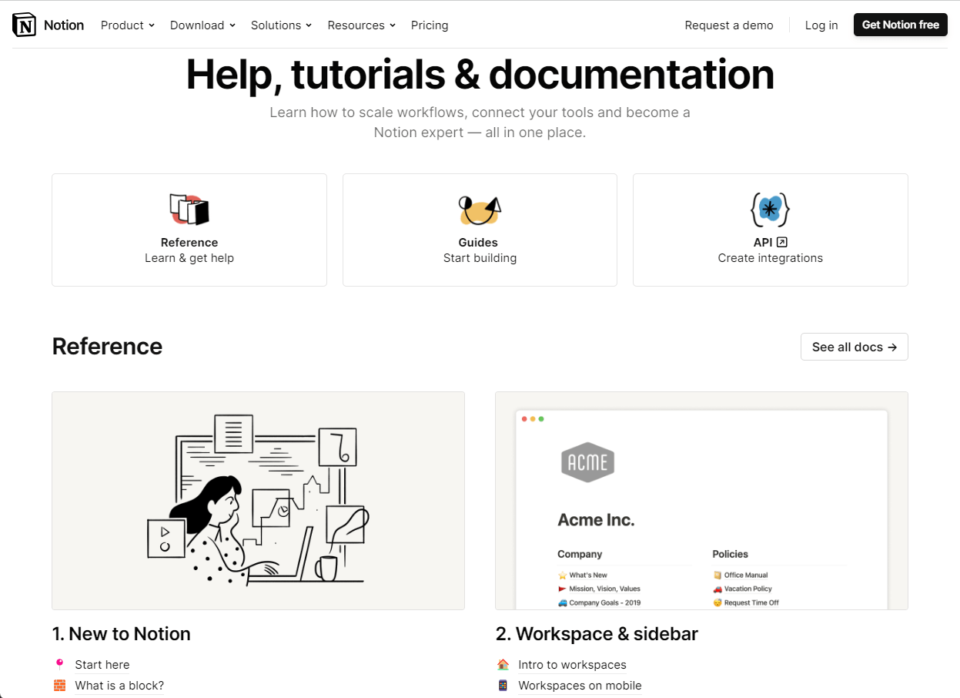The image size is (960, 698).
Task: Click the Learn & get help subtitle
Action: click(x=189, y=258)
